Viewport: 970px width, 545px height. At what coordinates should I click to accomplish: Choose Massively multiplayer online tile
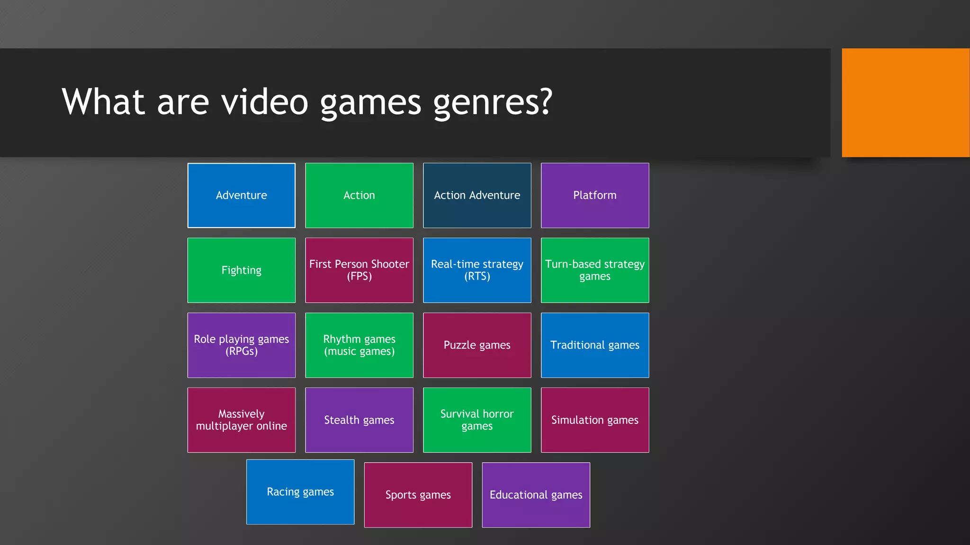point(241,420)
